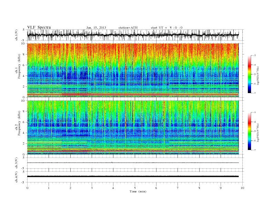Click the "6" kHz tick on ch.2 frequency axis

click(x=24, y=122)
